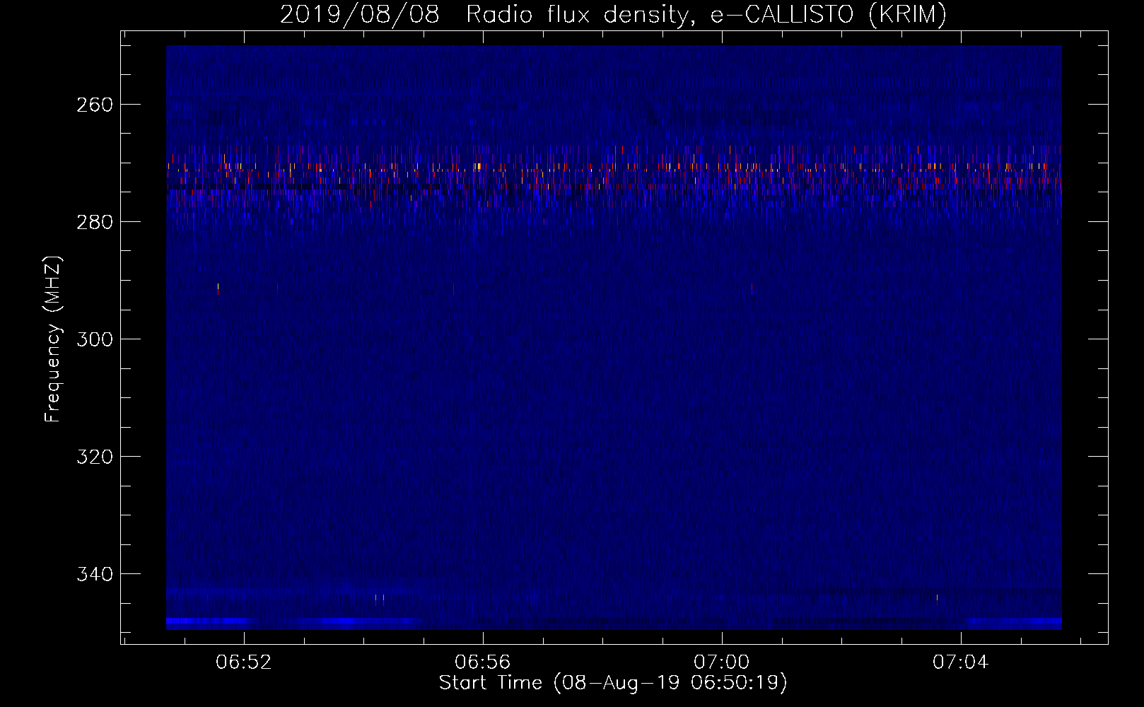Select the 280 frequency axis label
The image size is (1144, 707).
(x=95, y=222)
